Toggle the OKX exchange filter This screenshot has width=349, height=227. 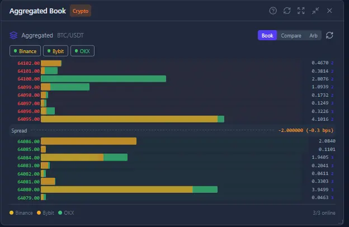82,51
